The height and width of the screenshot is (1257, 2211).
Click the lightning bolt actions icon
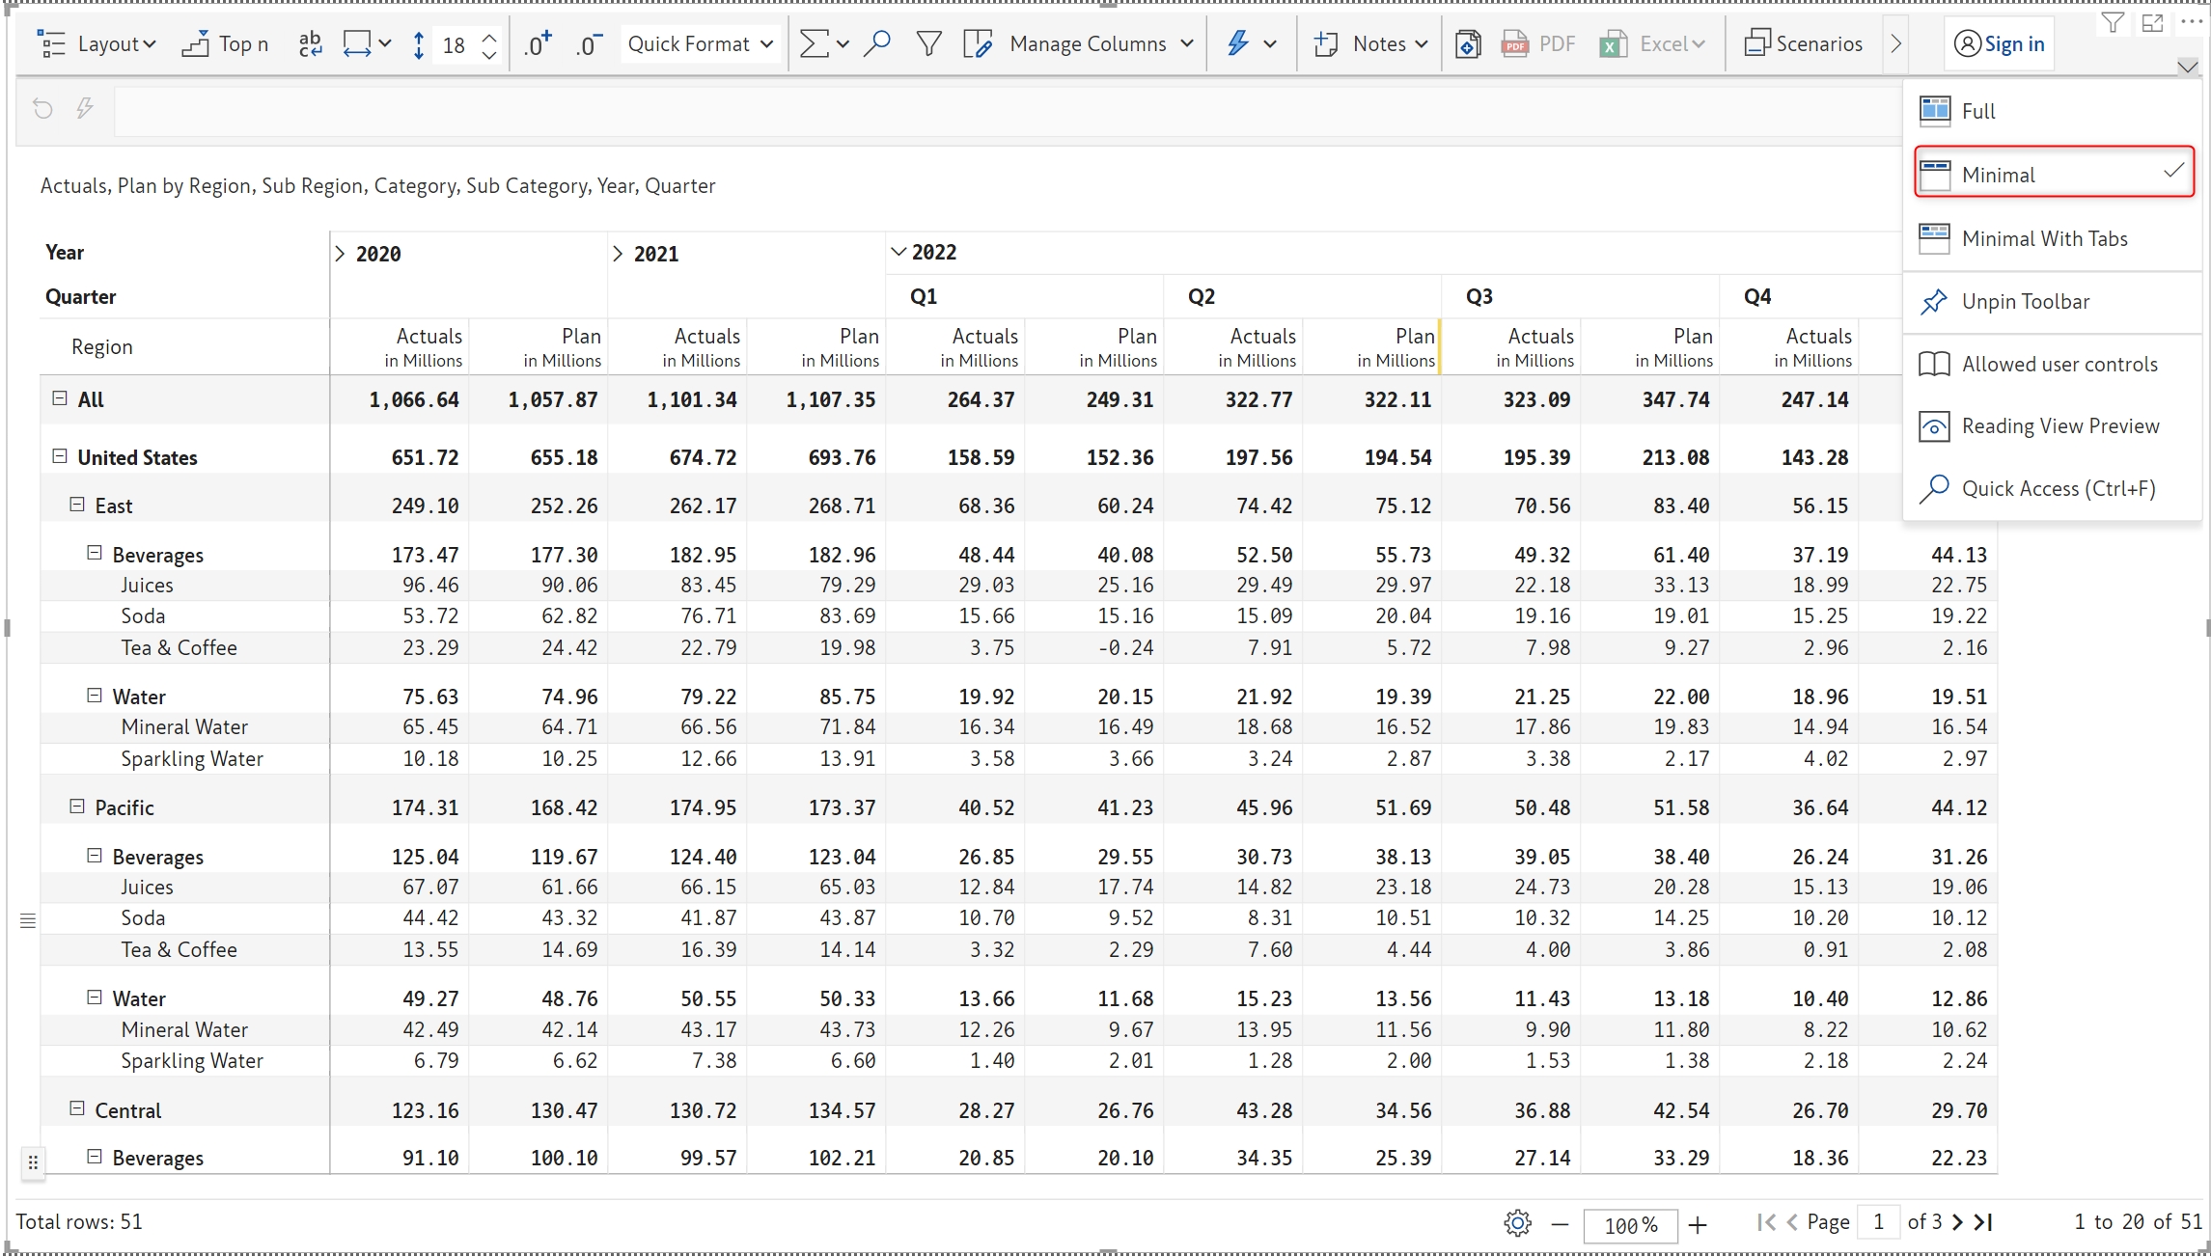1238,43
